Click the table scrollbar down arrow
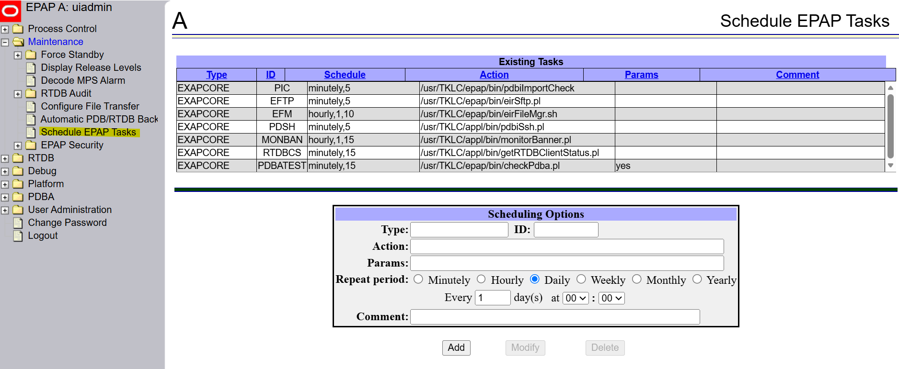The height and width of the screenshot is (369, 899). [890, 166]
